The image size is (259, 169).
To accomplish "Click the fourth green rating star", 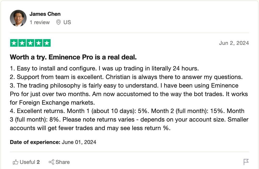I will pos(39,43).
